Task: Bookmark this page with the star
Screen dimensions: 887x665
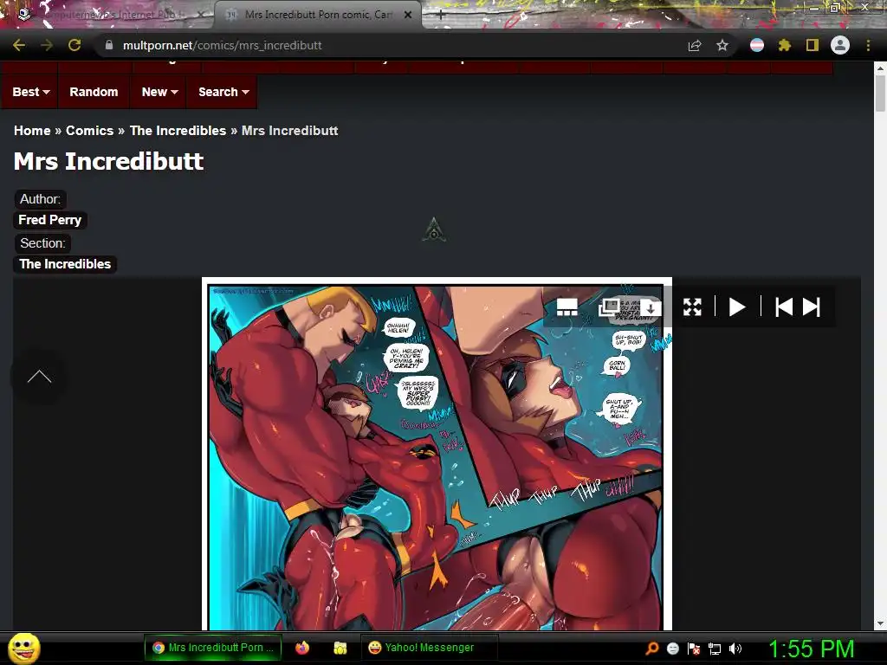Action: pyautogui.click(x=722, y=45)
